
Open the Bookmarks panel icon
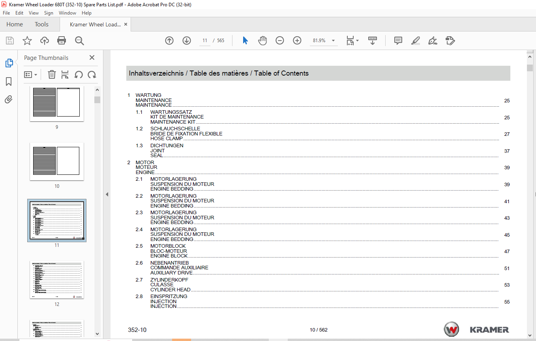9,82
